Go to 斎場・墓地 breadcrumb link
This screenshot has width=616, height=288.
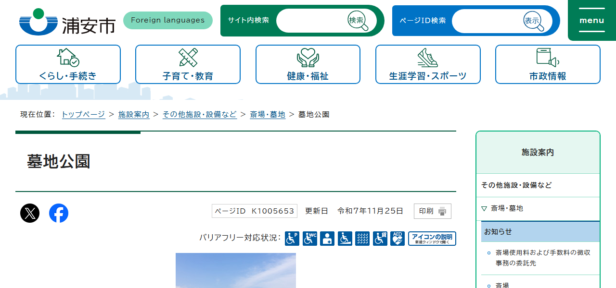(268, 114)
